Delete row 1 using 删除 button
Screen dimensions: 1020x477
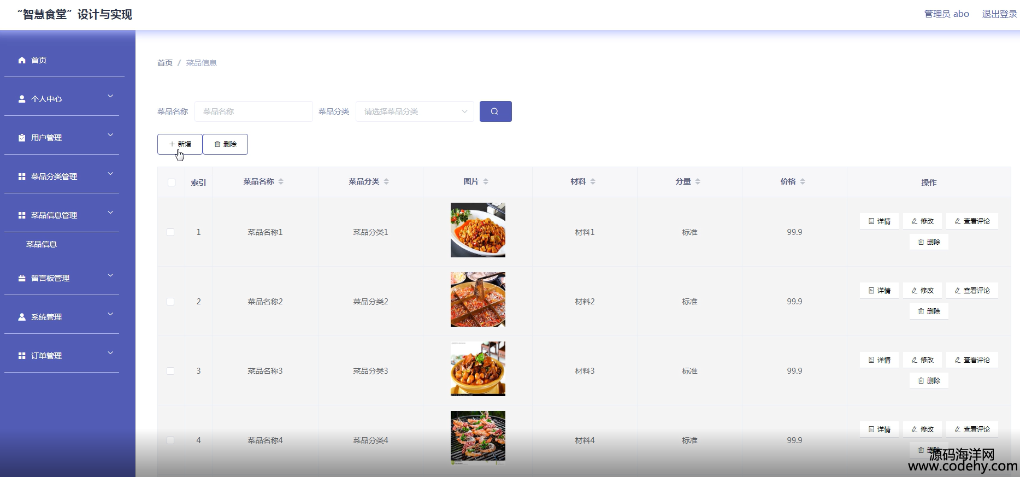[929, 242]
